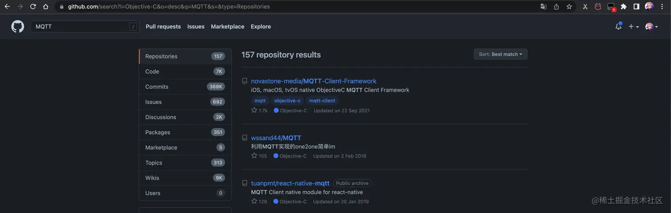671x213 pixels.
Task: Select Commits results in sidebar
Action: [x=185, y=87]
